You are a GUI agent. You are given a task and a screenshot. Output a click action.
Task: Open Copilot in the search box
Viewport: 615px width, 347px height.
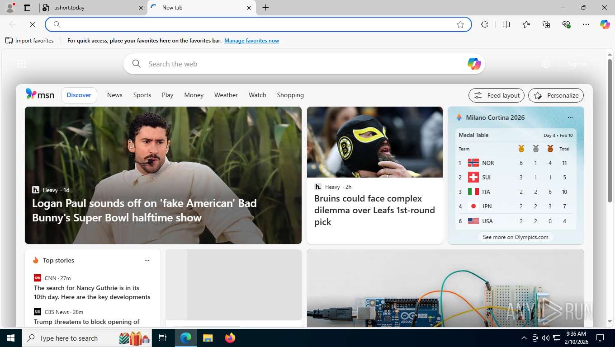coord(474,64)
